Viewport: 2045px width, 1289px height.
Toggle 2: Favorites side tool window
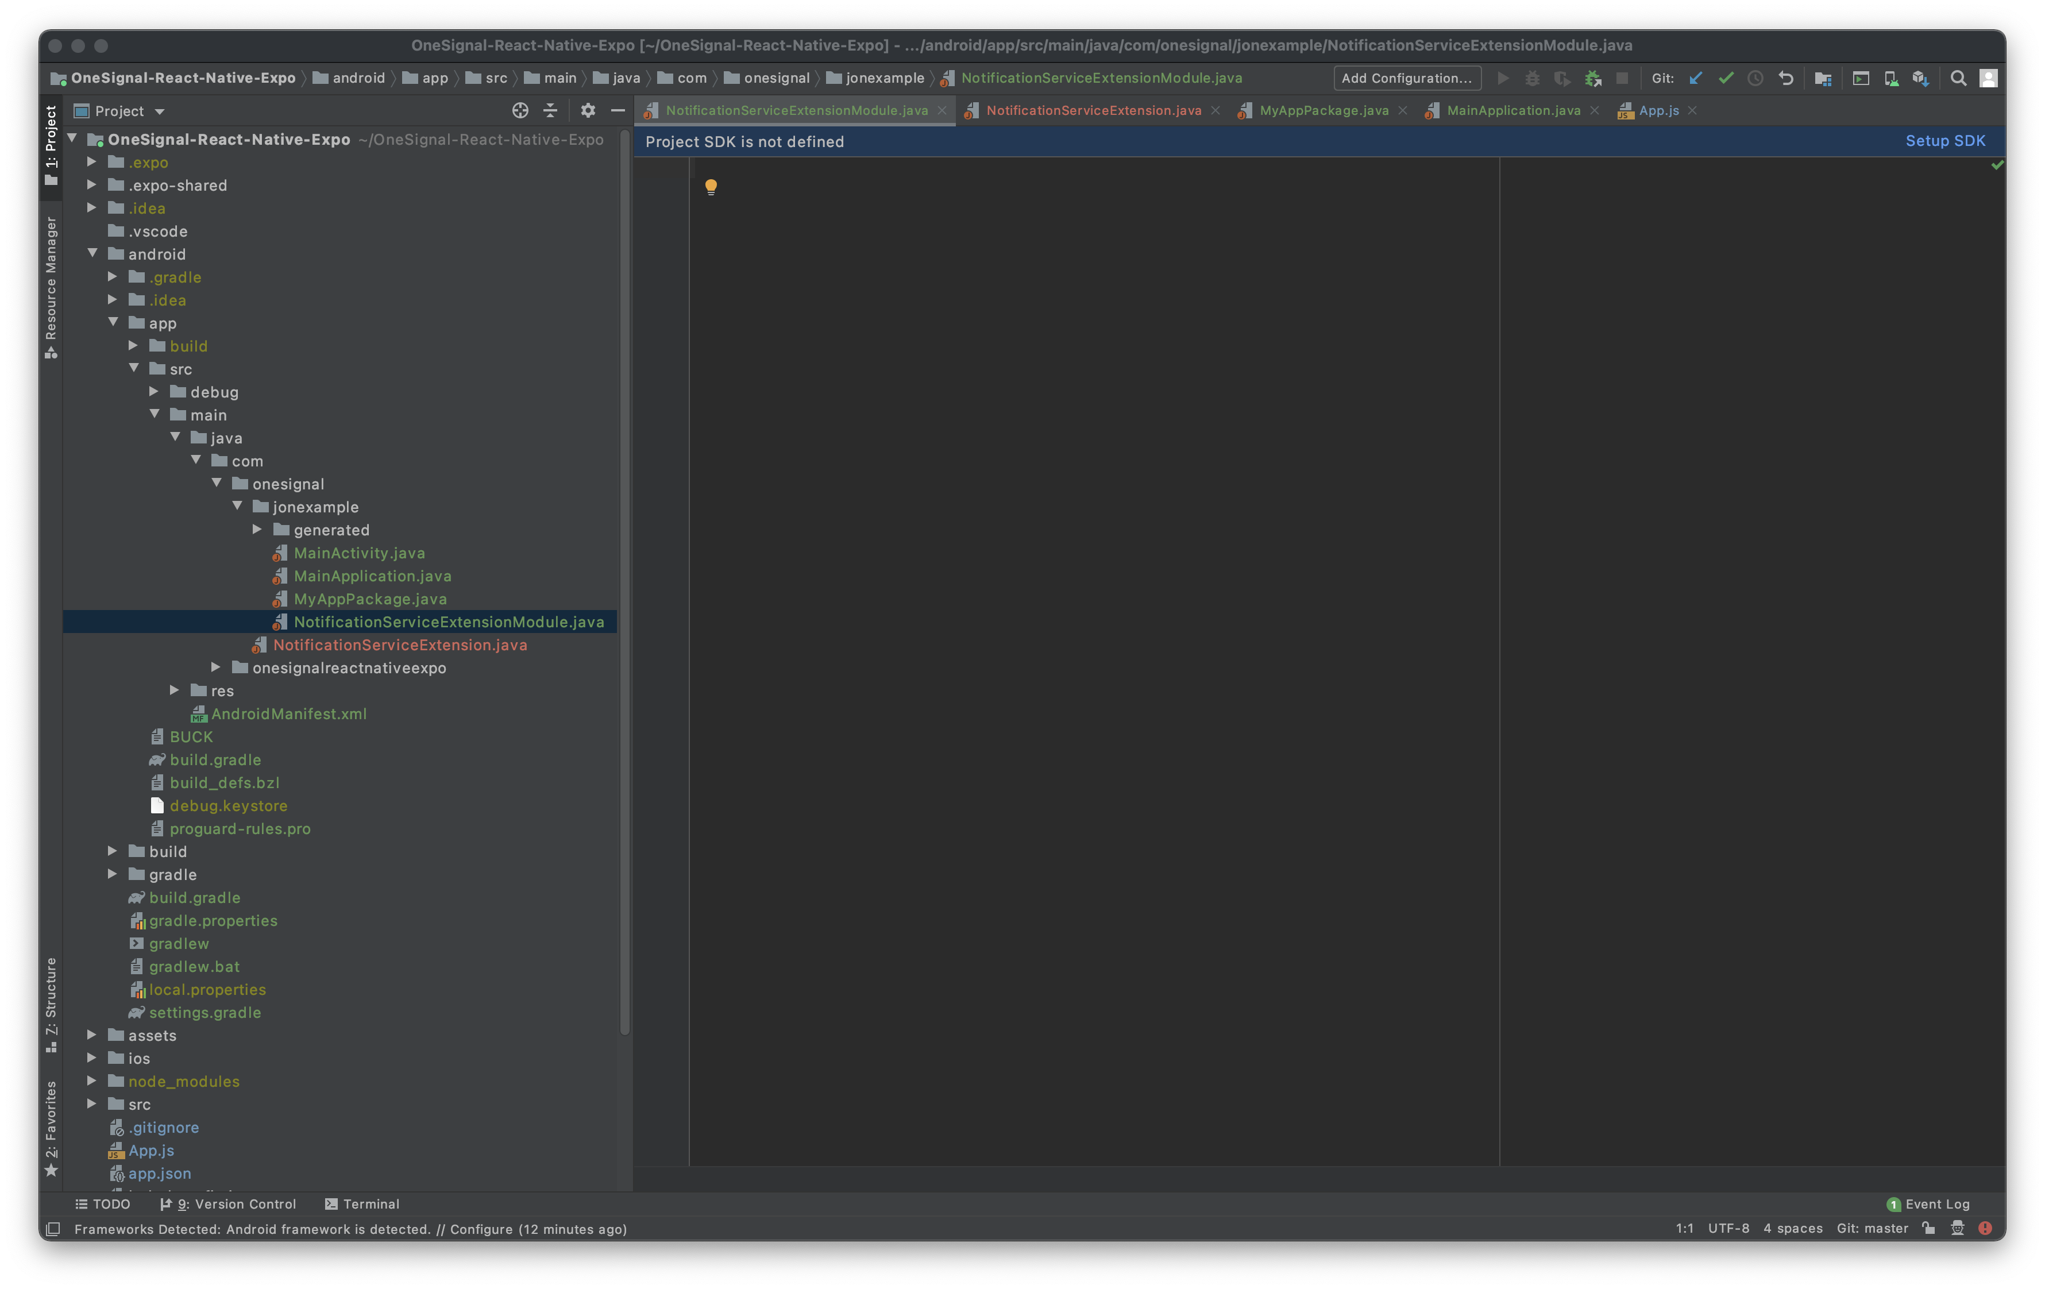[51, 1129]
